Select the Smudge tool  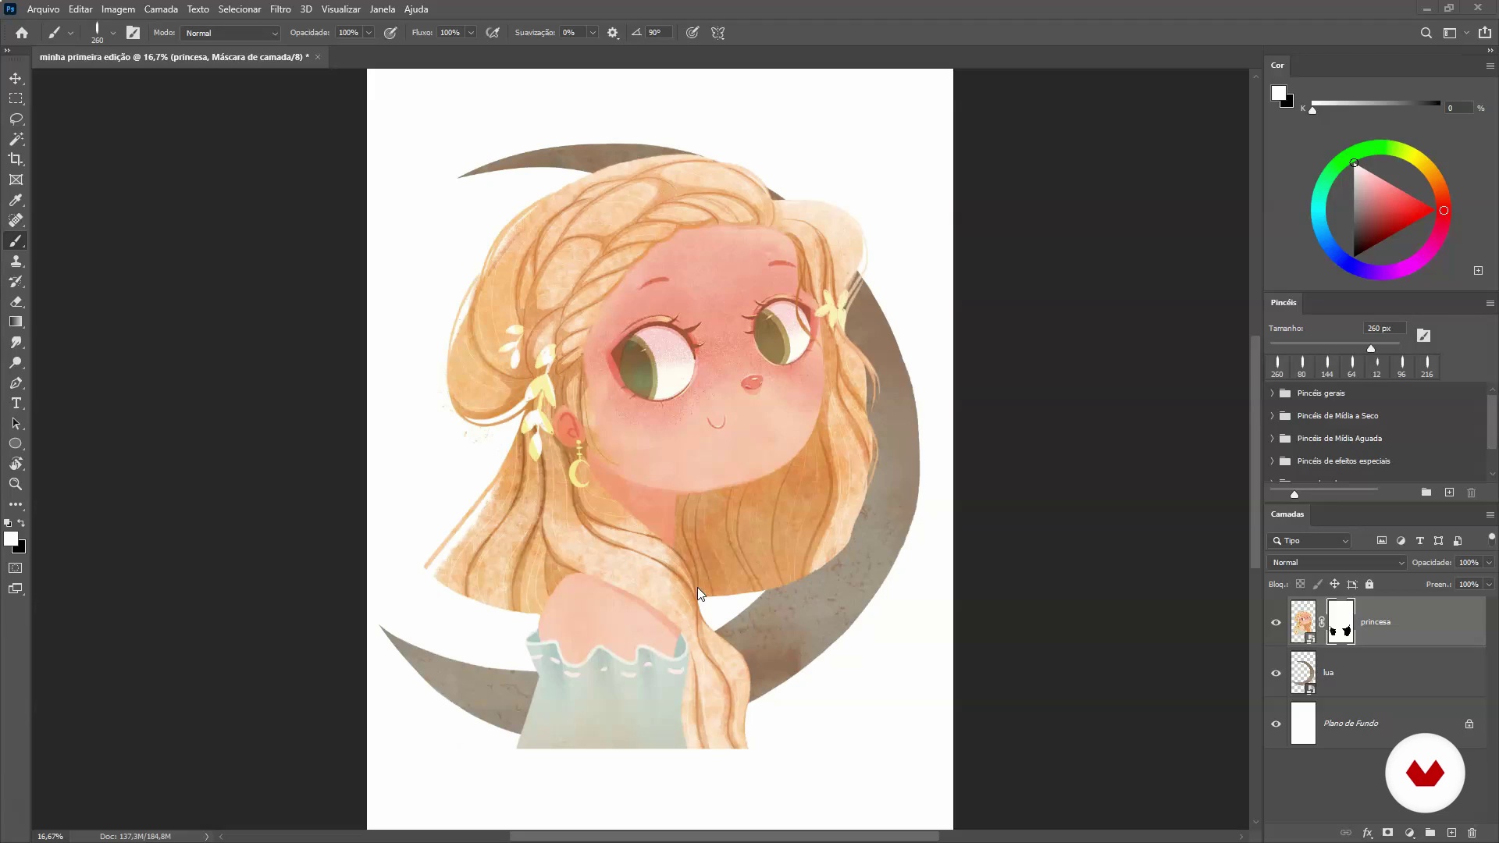coord(16,343)
